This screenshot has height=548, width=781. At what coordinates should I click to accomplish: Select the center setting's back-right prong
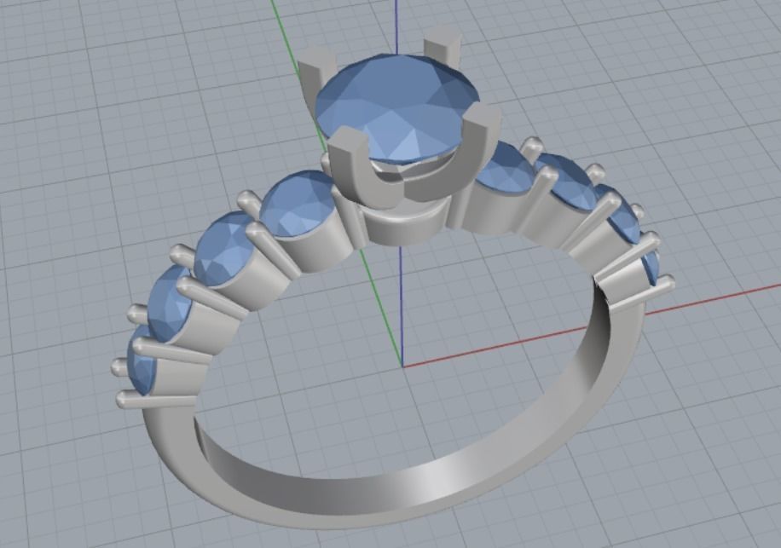[x=441, y=46]
